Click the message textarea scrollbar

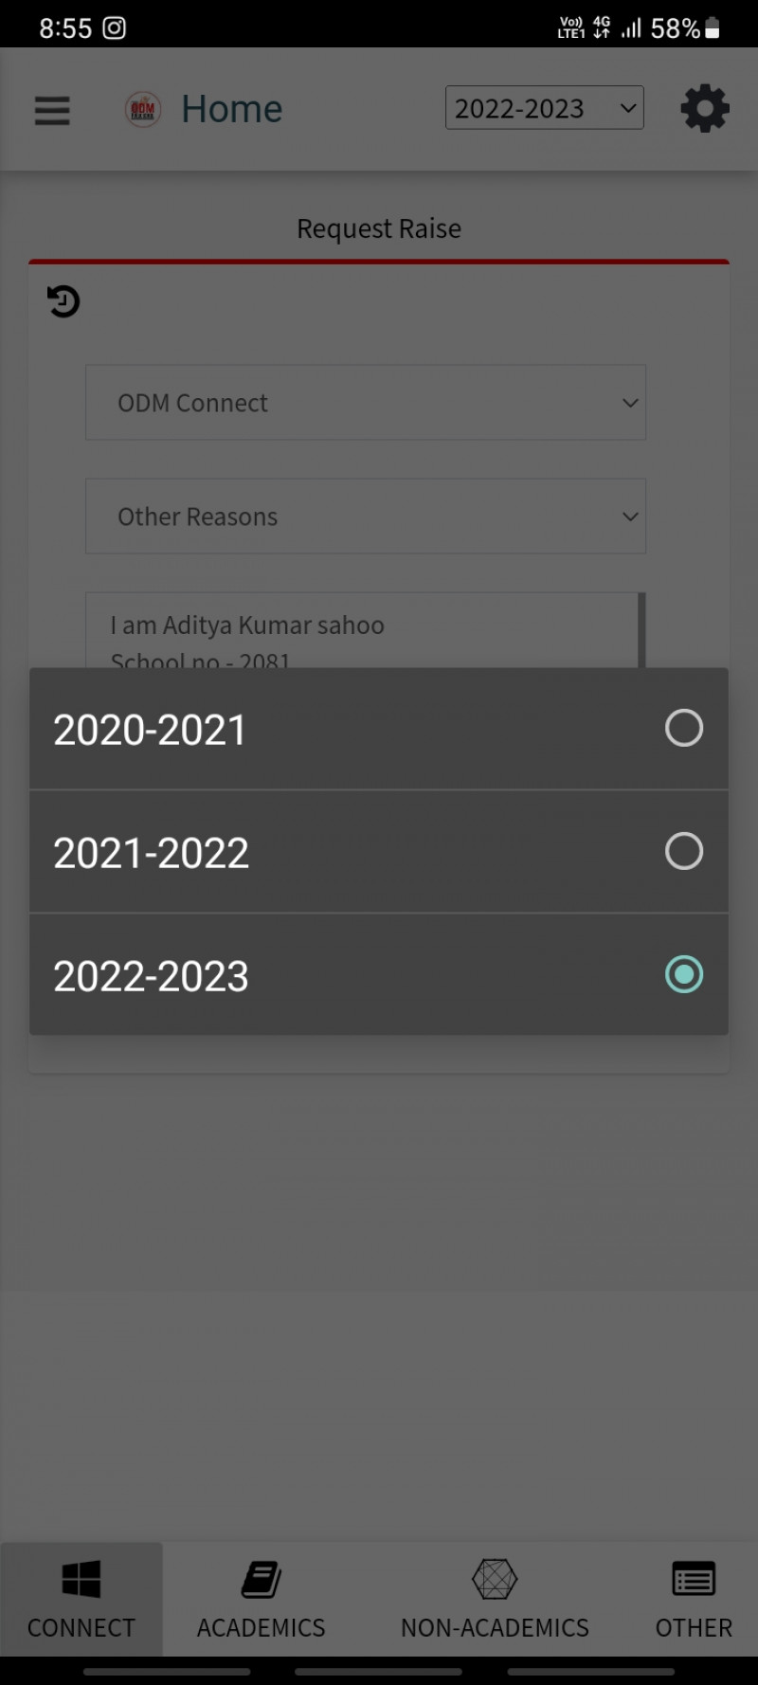pyautogui.click(x=642, y=630)
